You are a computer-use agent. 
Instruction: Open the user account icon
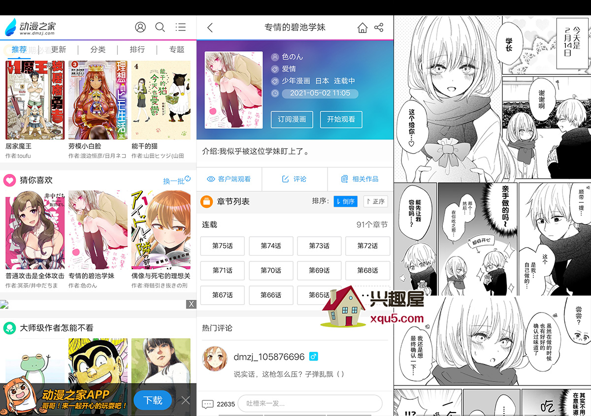coord(140,27)
